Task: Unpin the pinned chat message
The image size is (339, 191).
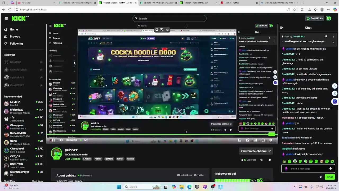Action: click(x=326, y=37)
